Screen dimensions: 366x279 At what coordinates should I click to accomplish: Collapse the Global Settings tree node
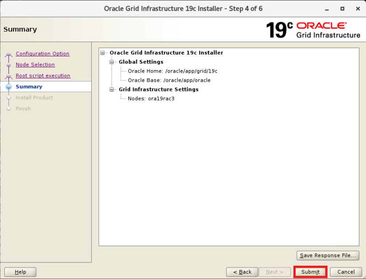point(112,62)
